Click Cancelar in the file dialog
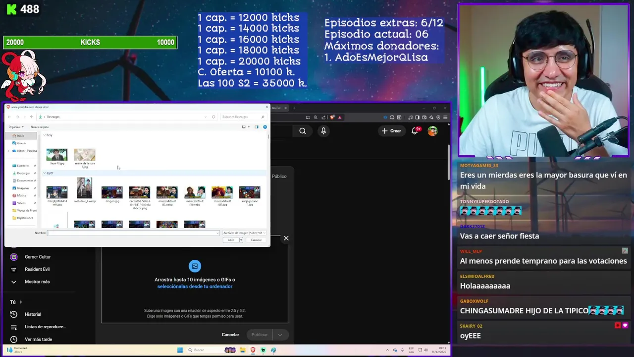Image resolution: width=634 pixels, height=357 pixels. pyautogui.click(x=256, y=240)
